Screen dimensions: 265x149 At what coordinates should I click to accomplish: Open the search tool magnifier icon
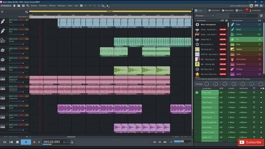tap(28, 6)
